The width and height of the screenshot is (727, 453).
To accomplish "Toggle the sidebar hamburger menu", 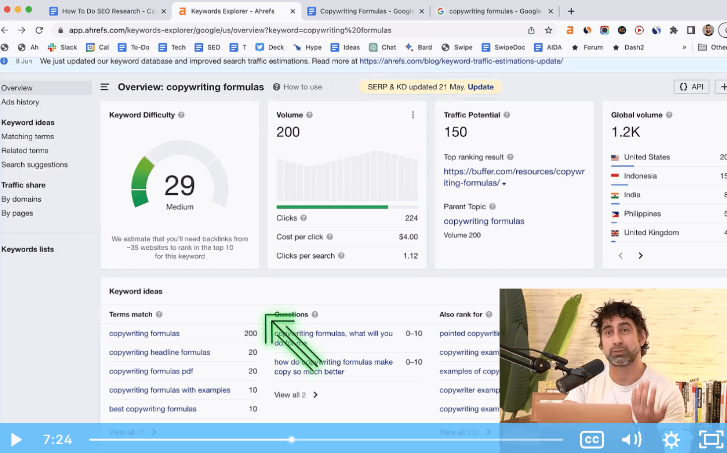I will (x=105, y=87).
